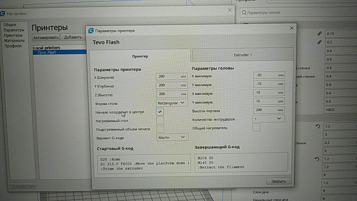Click Cura logo in Настройки window title bar
Screen dimensions: 357x201
click(3, 13)
